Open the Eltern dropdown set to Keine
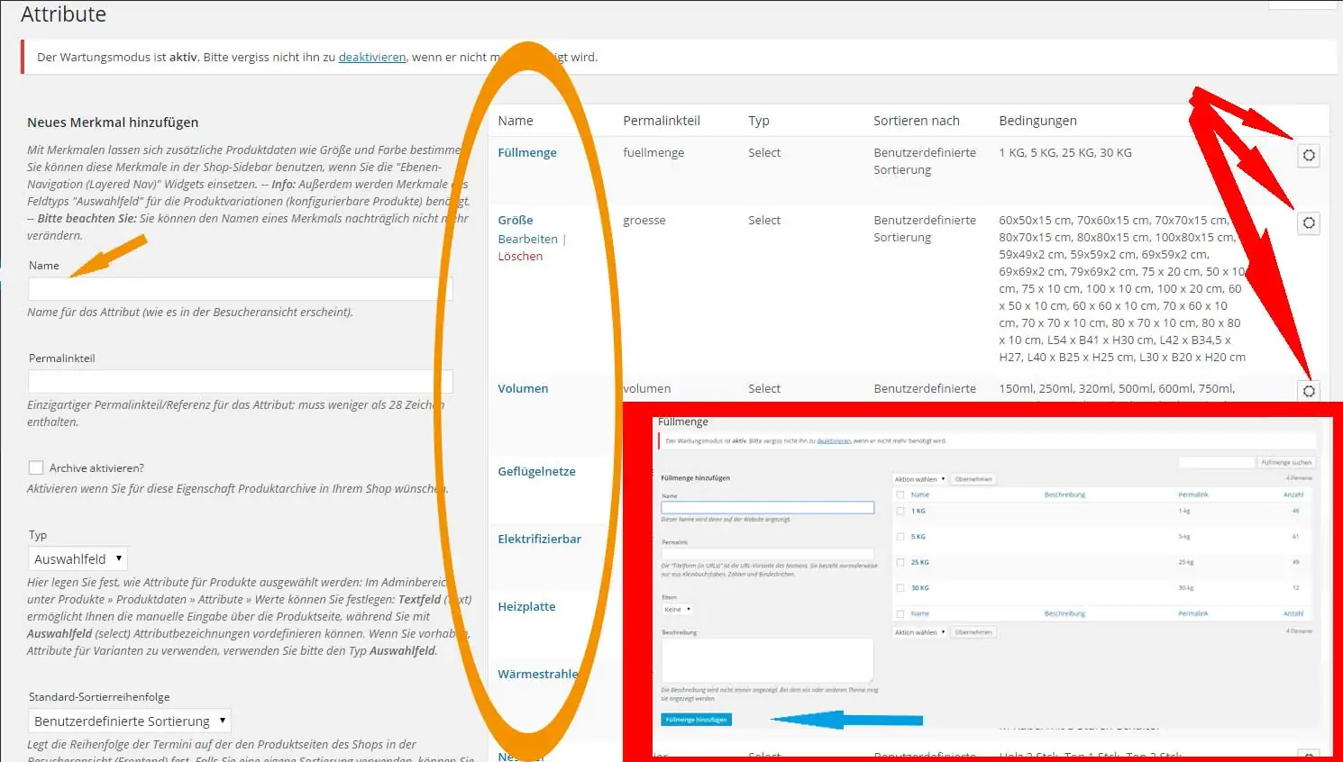 [678, 609]
